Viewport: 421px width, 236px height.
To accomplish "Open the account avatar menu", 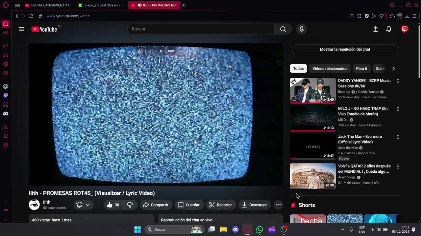I will click(x=405, y=29).
